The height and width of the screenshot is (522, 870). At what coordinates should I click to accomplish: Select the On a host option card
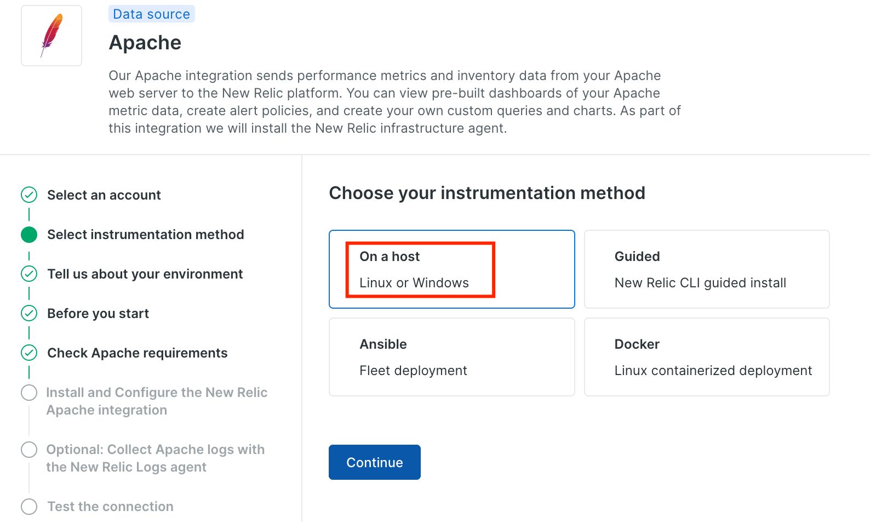pyautogui.click(x=451, y=269)
